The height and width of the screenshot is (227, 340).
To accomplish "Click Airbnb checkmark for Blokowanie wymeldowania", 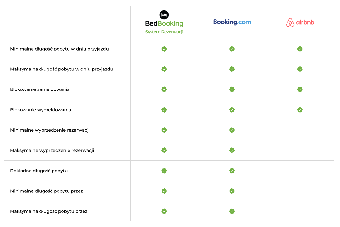I will [300, 110].
